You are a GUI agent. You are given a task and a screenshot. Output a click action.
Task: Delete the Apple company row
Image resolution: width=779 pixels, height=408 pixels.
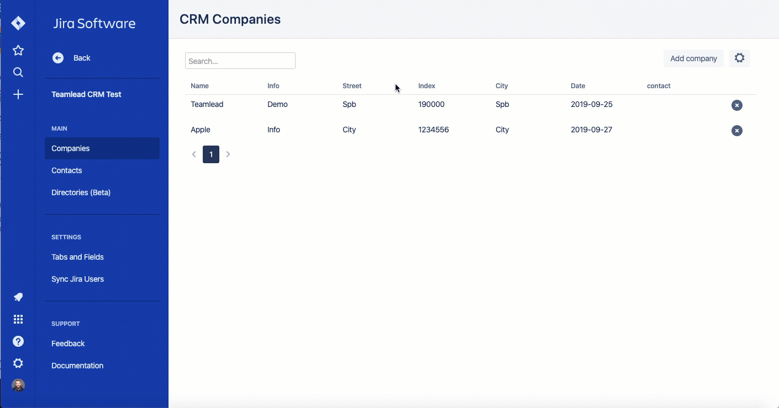tap(736, 131)
